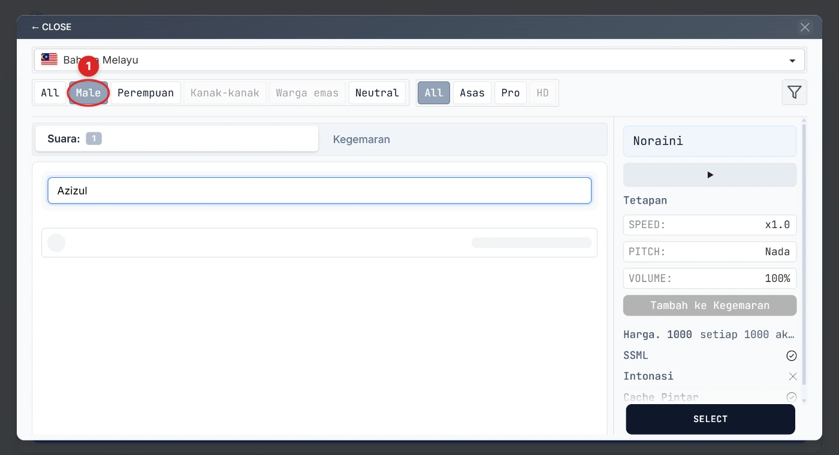This screenshot has width=839, height=455.
Task: Click the ← CLOSE link
Action: click(x=52, y=27)
